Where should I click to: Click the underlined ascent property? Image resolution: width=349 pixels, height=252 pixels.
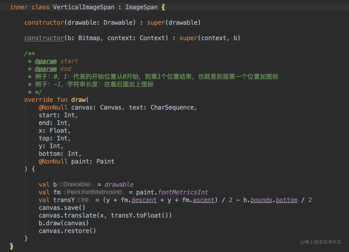click(x=203, y=200)
